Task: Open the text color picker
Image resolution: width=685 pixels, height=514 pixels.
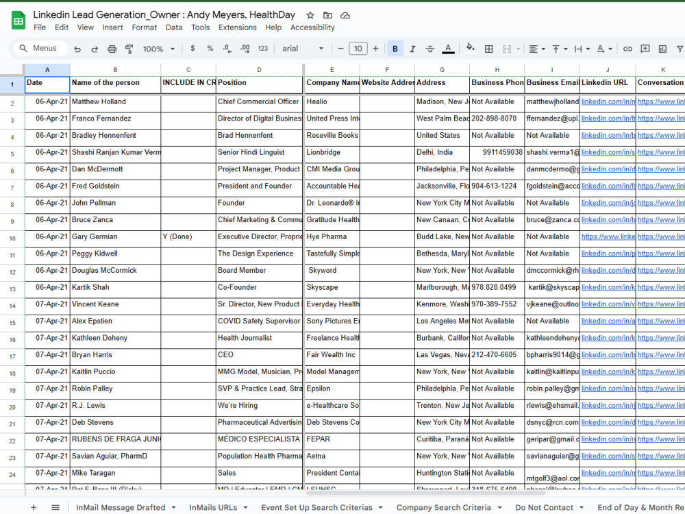Action: (448, 49)
